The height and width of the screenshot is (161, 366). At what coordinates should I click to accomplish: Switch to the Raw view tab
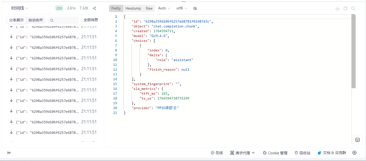(x=149, y=8)
